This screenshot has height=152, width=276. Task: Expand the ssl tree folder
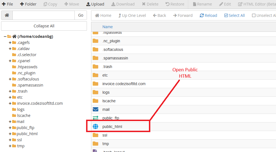point(10,140)
